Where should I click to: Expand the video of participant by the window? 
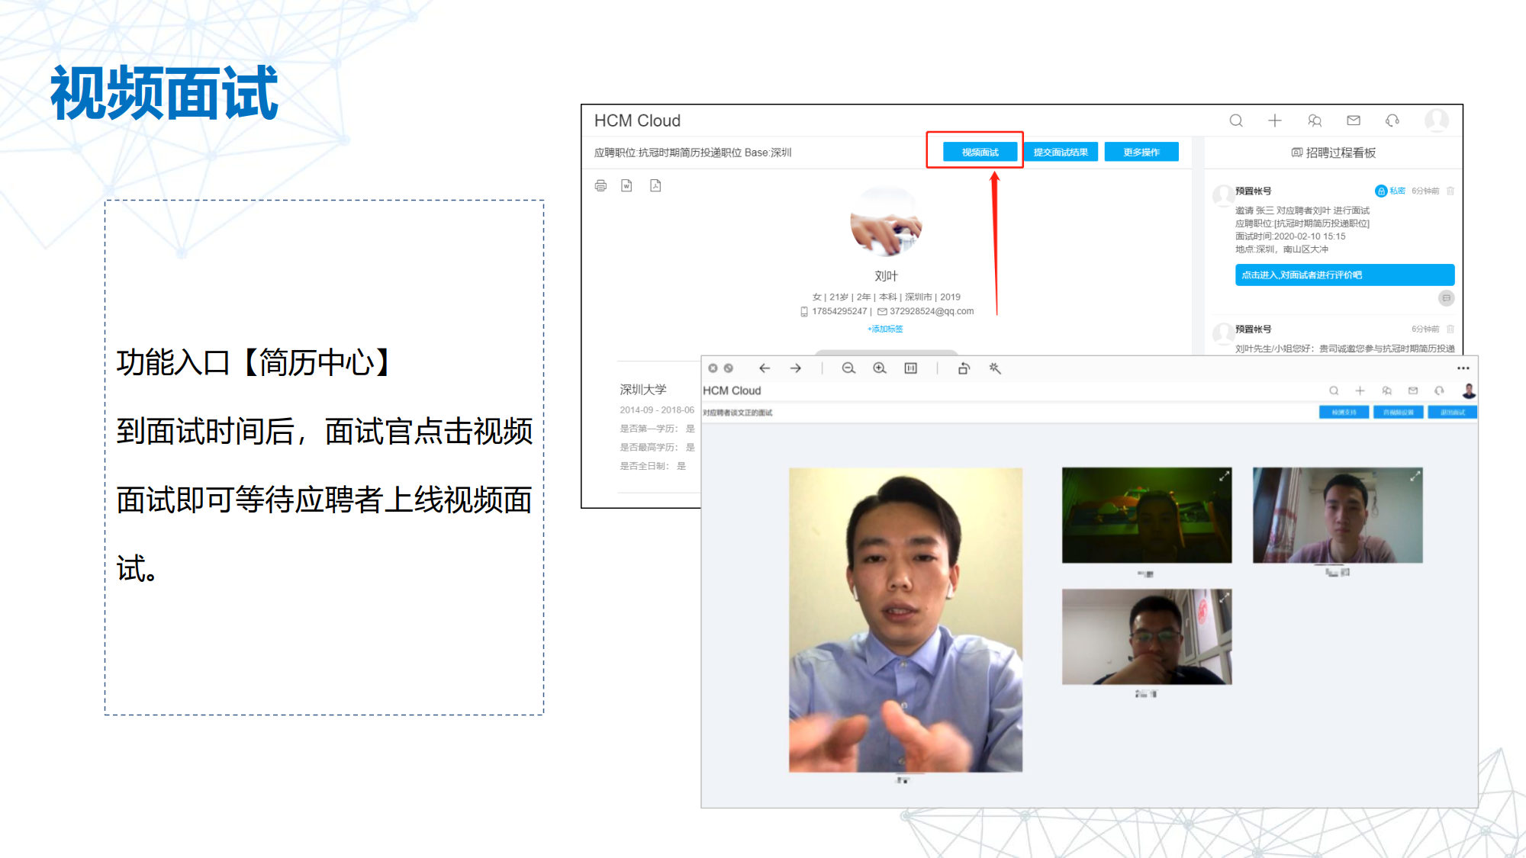(x=1415, y=476)
